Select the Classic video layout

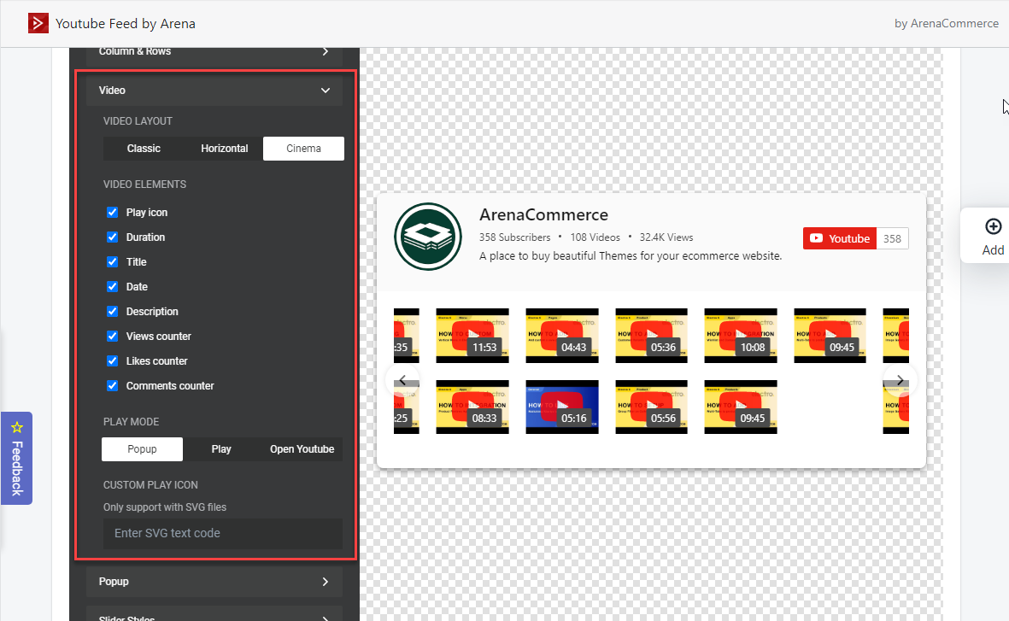point(144,149)
